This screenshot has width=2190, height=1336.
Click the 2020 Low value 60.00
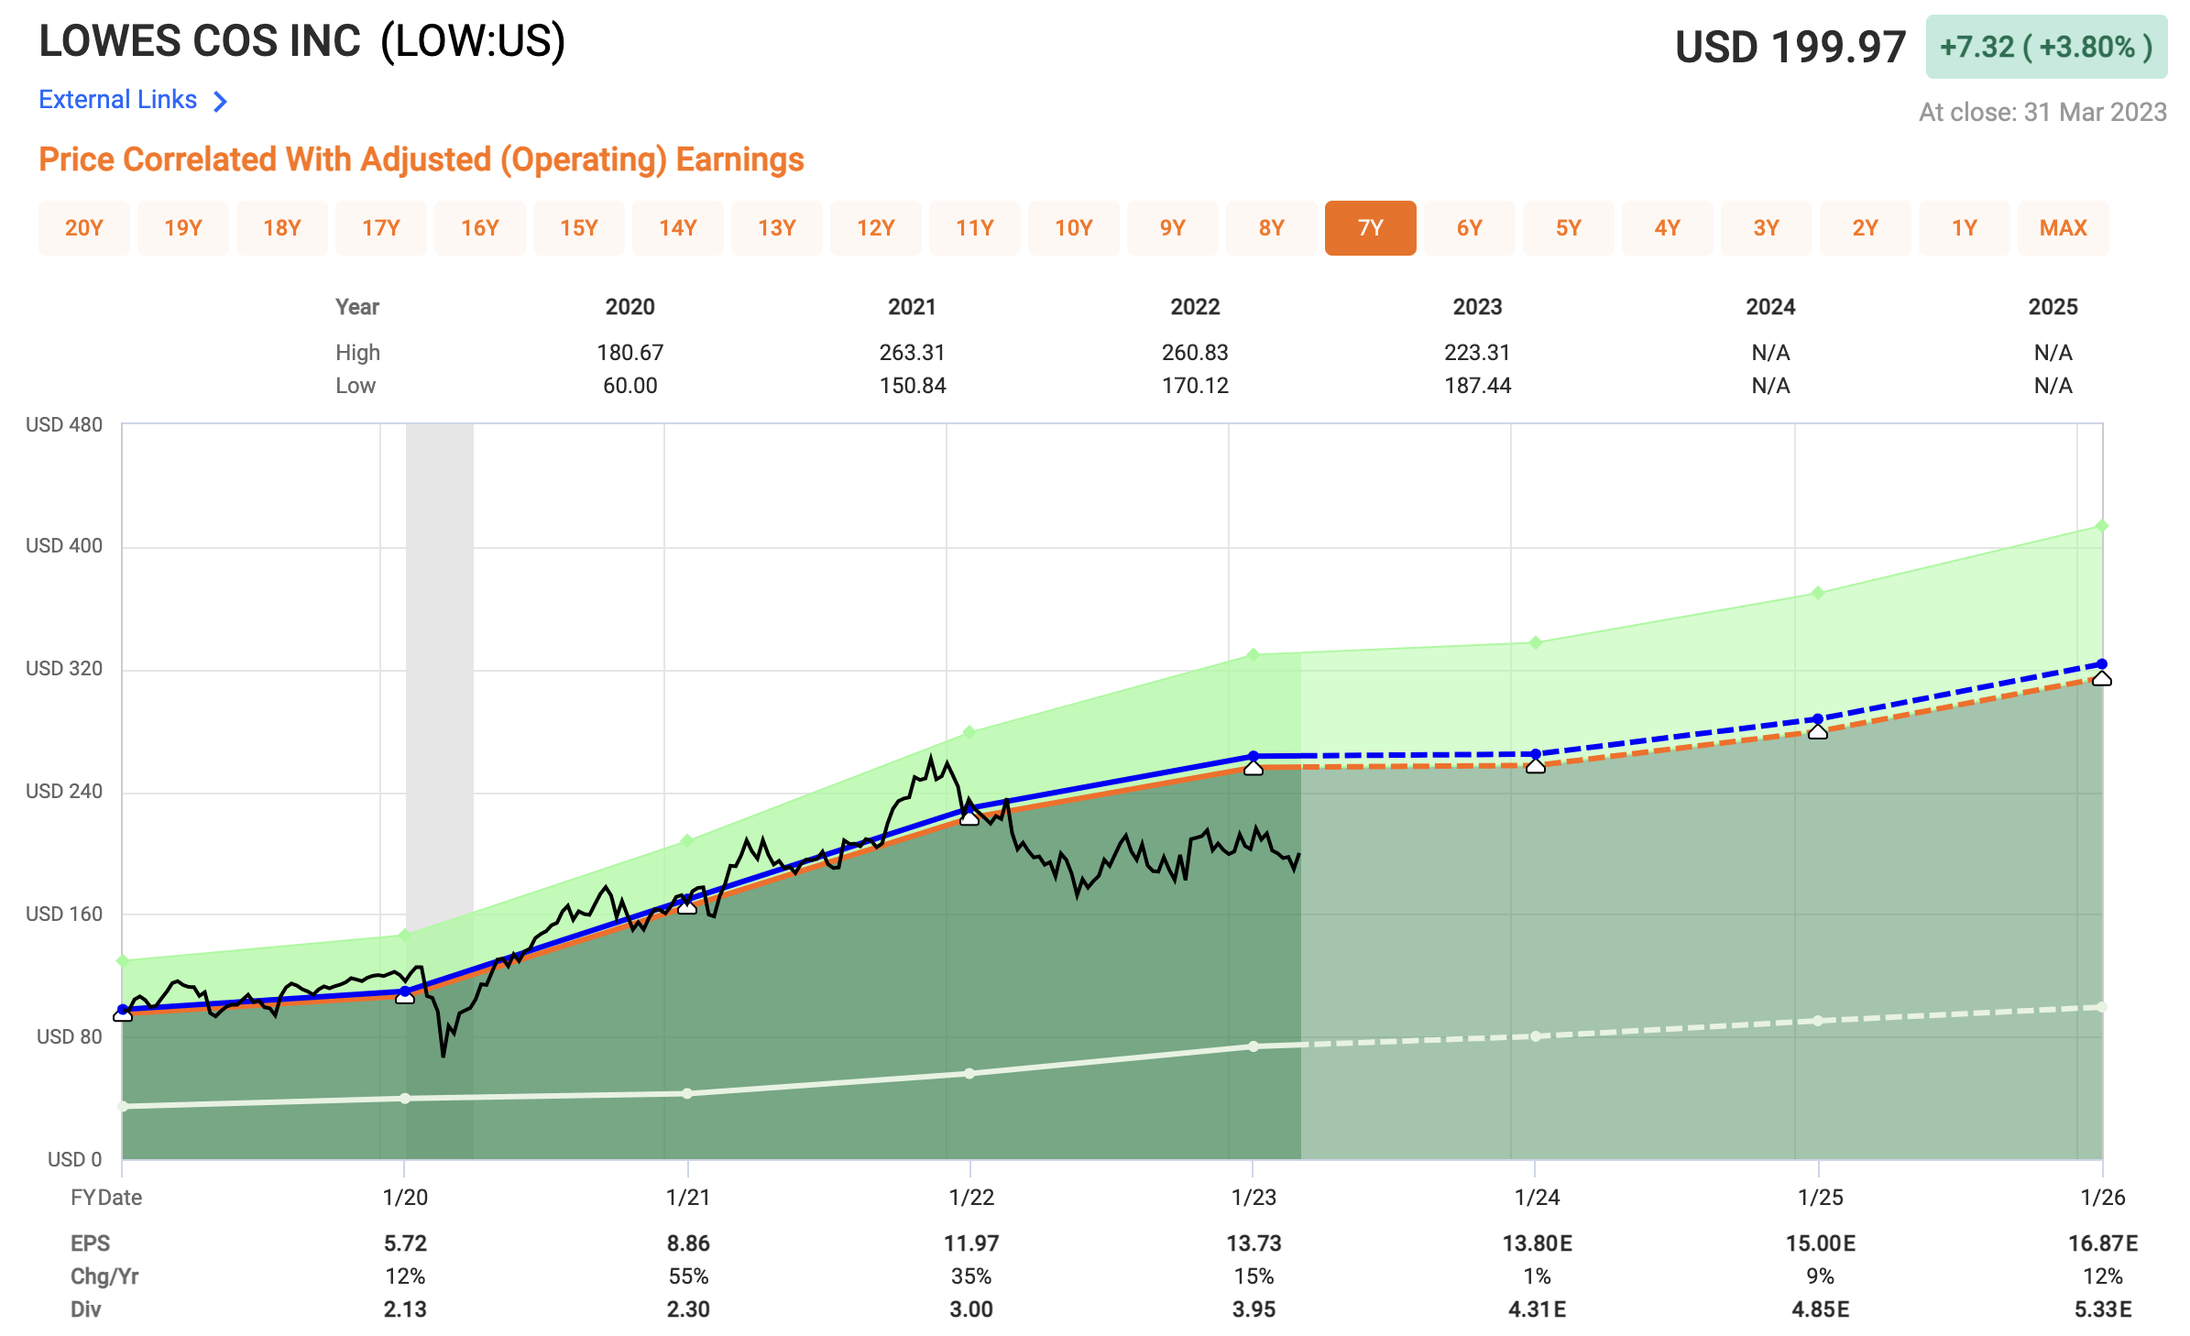pyautogui.click(x=630, y=386)
